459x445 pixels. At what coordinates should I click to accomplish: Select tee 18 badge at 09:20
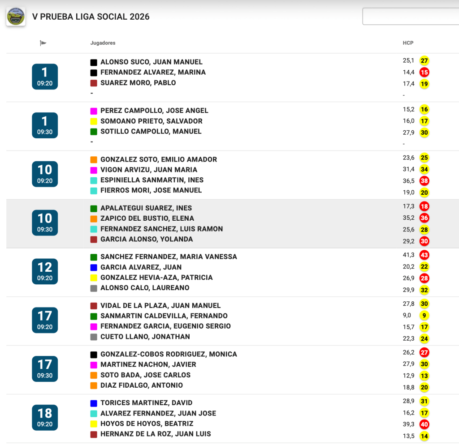[45, 417]
